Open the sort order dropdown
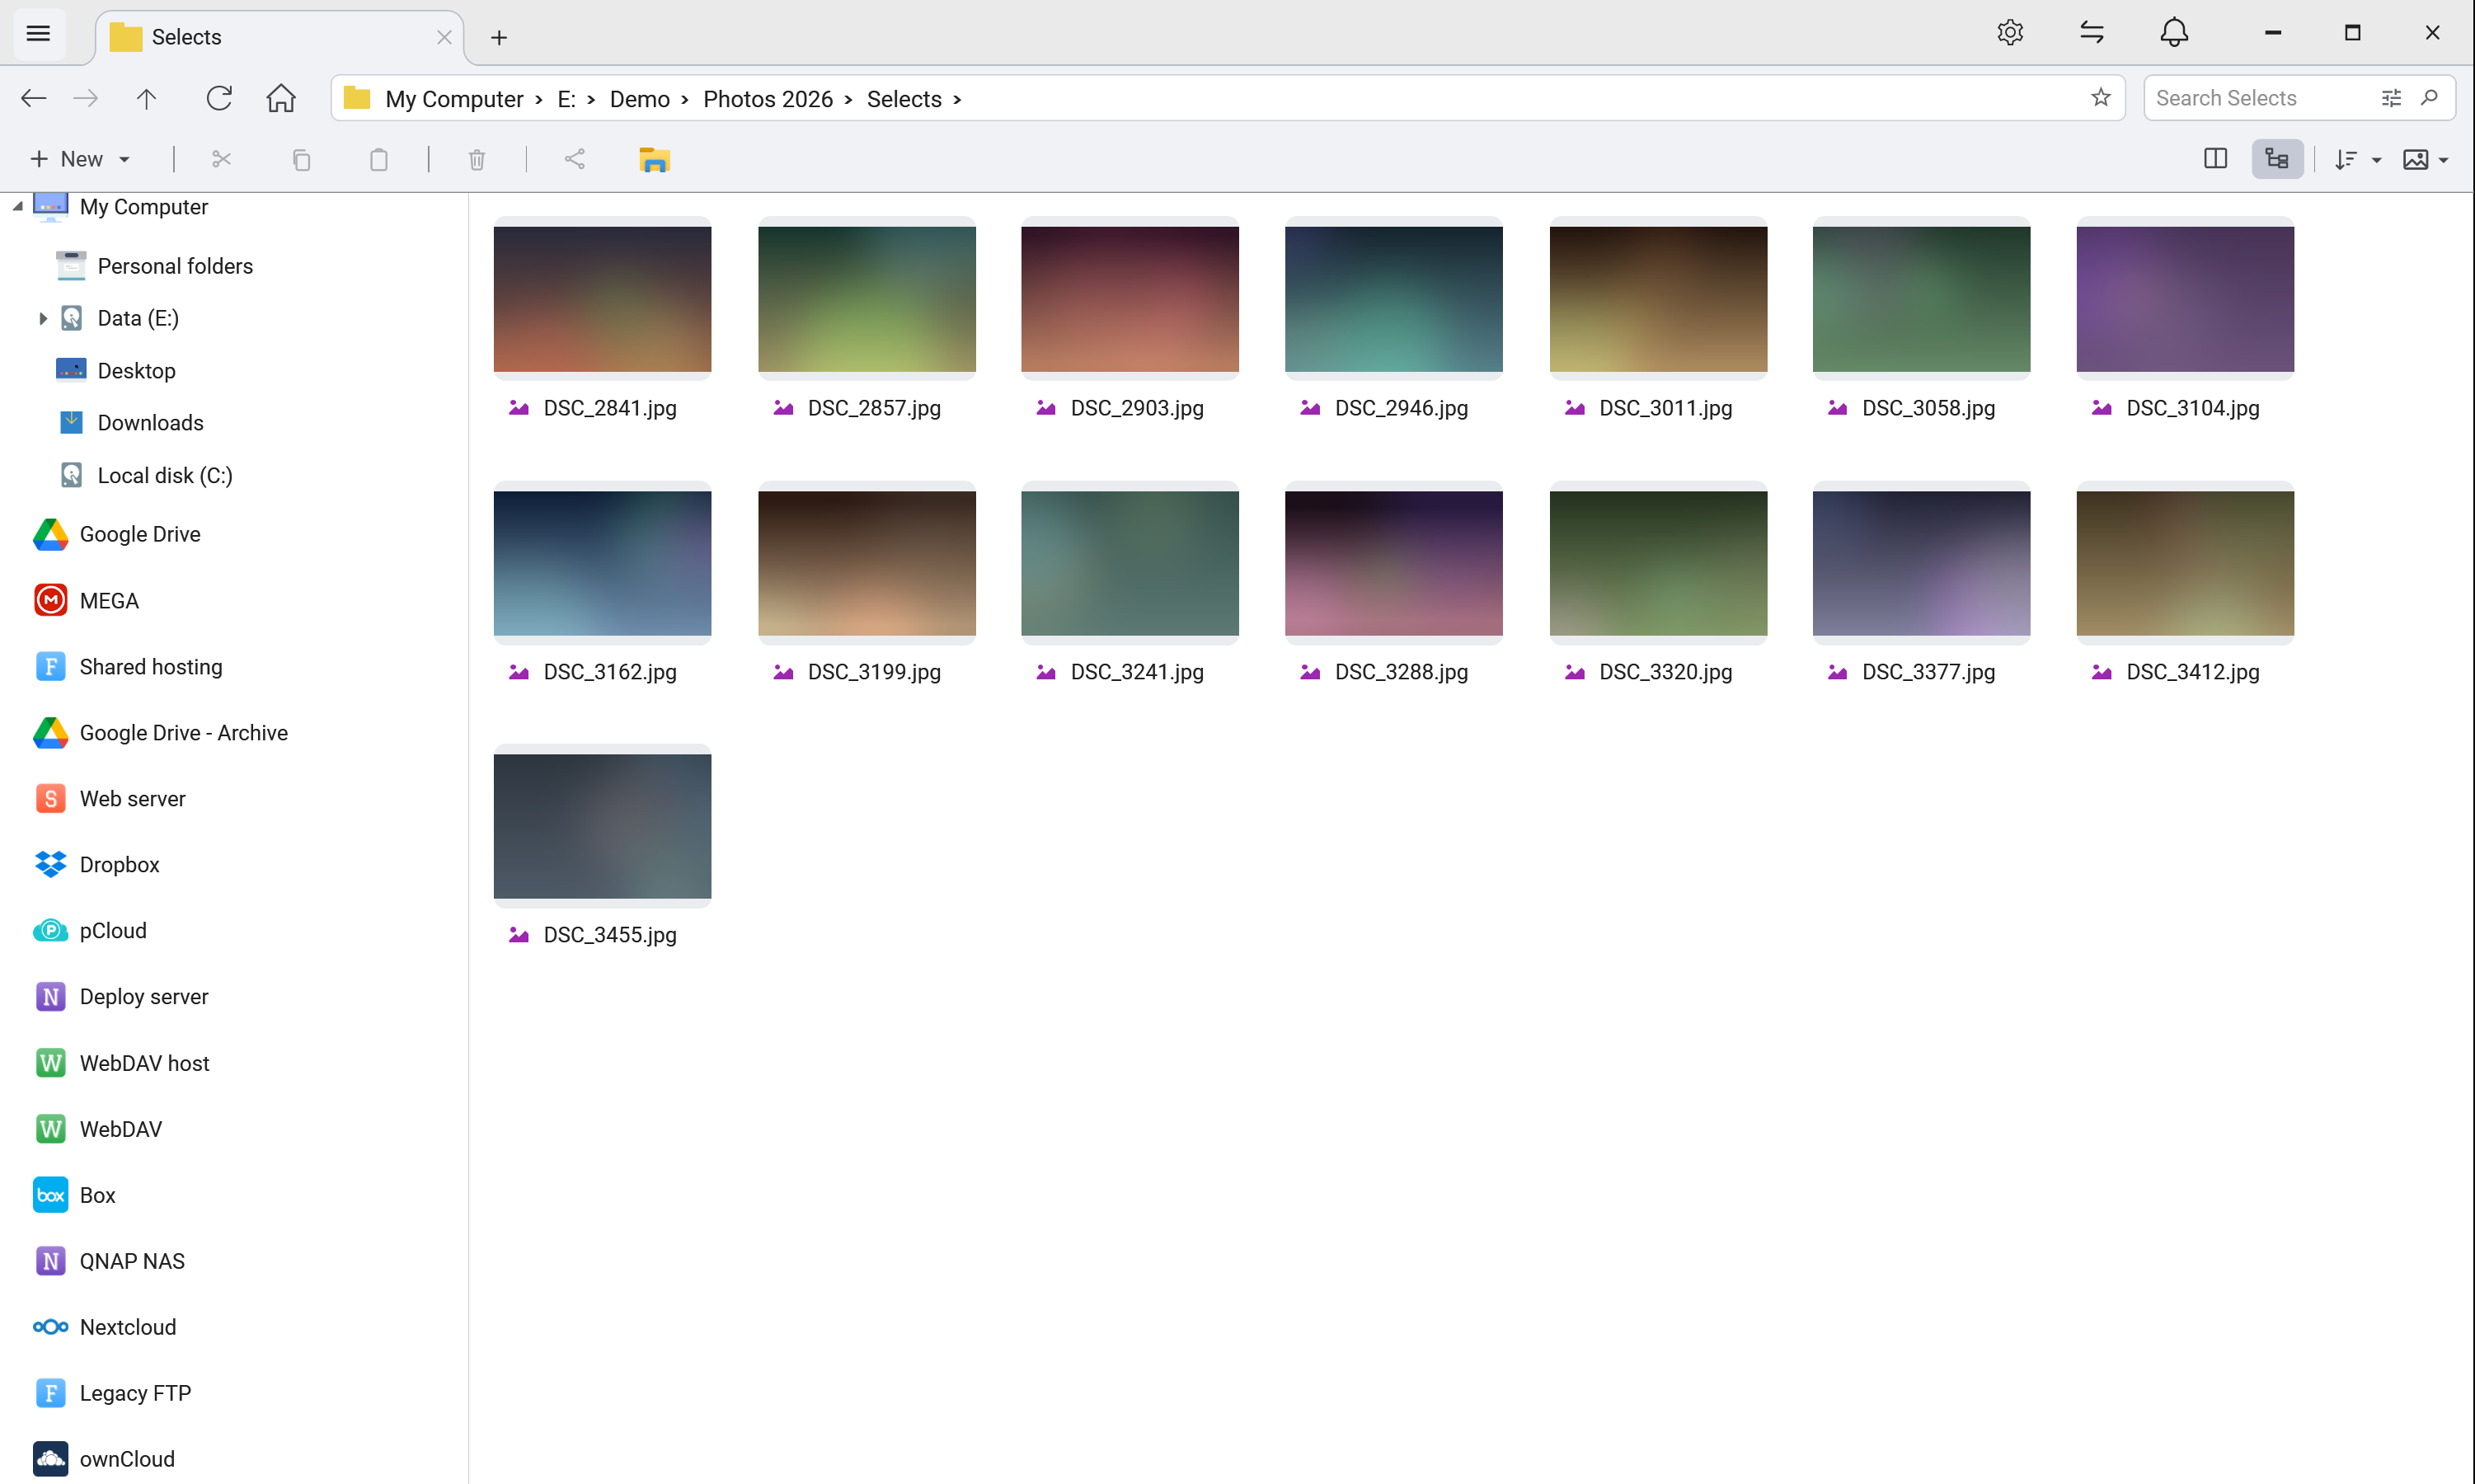 point(2357,159)
